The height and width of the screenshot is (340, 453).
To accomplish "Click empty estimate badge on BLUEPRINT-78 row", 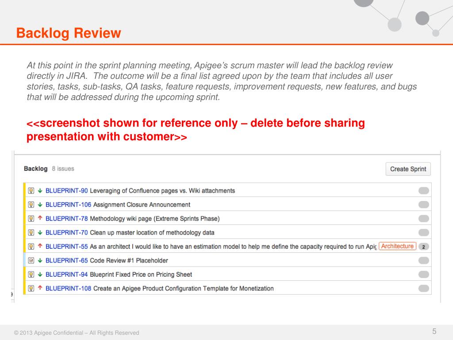I will [423, 219].
